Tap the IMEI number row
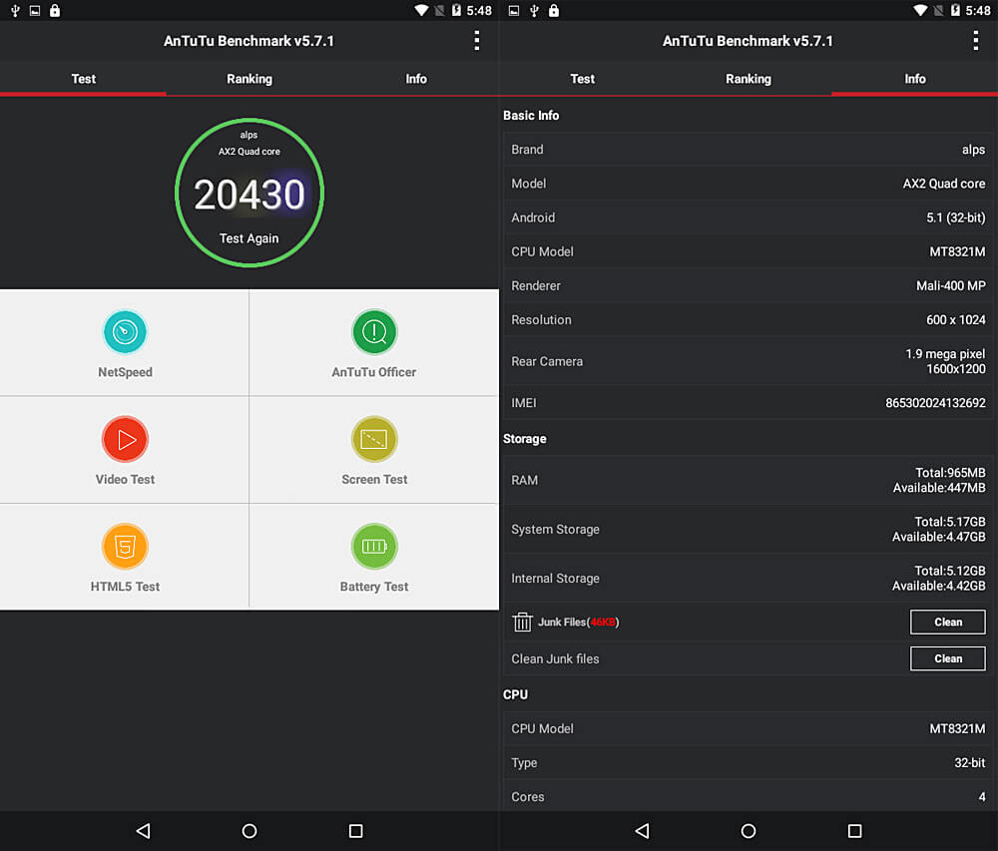Viewport: 998px width, 851px height. coord(748,403)
